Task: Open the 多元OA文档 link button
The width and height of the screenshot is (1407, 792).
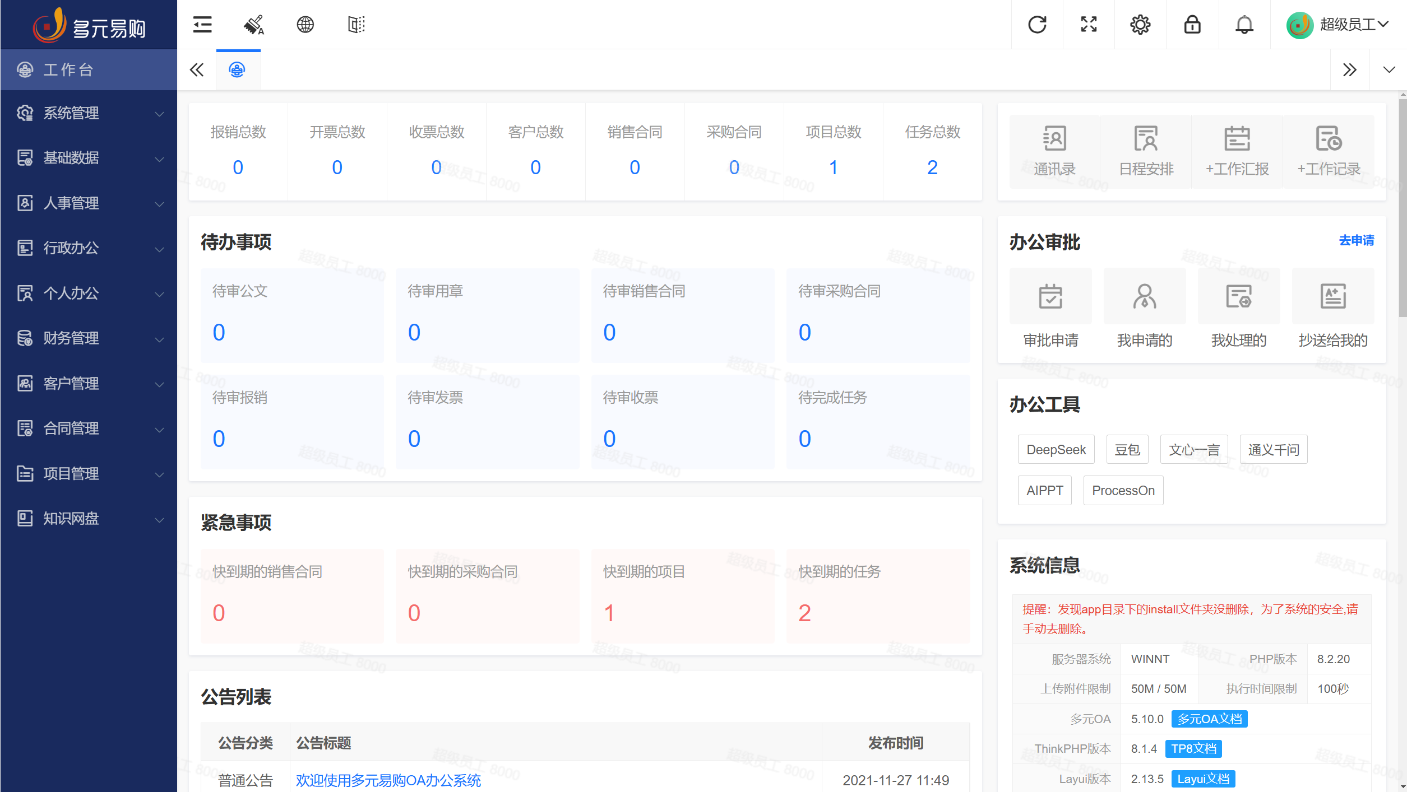Action: [x=1210, y=719]
